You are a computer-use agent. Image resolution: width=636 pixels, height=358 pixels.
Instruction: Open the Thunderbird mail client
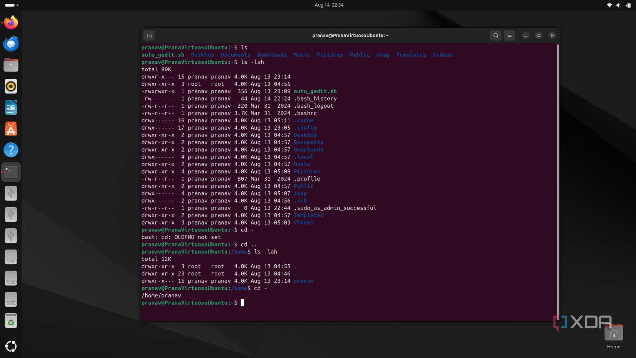click(x=10, y=44)
